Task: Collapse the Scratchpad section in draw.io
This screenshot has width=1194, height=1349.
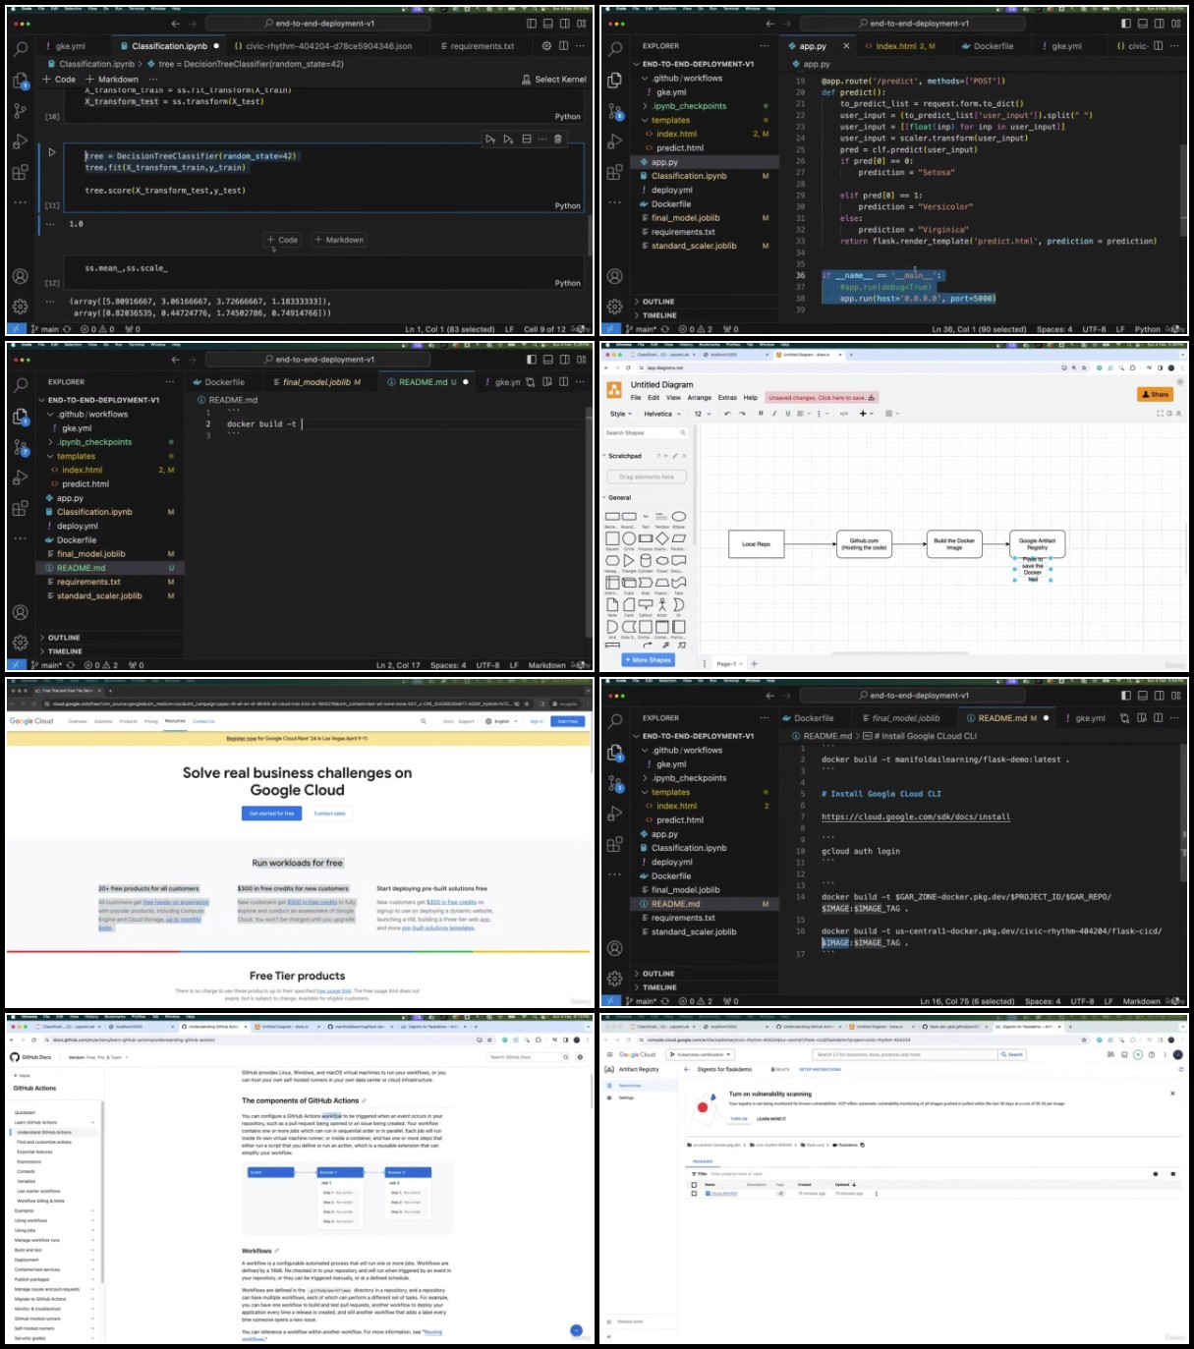Action: [x=623, y=456]
